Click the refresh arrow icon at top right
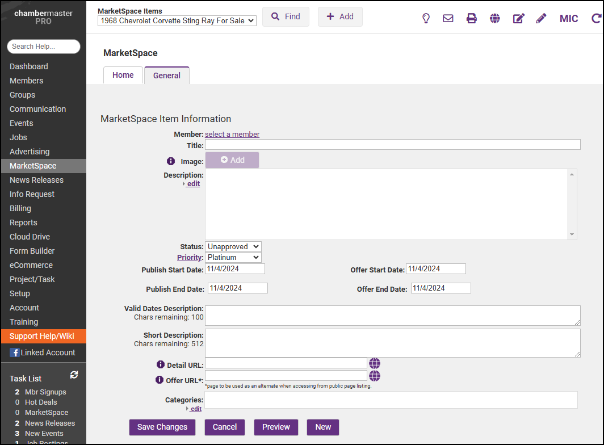604x445 pixels. [x=596, y=18]
